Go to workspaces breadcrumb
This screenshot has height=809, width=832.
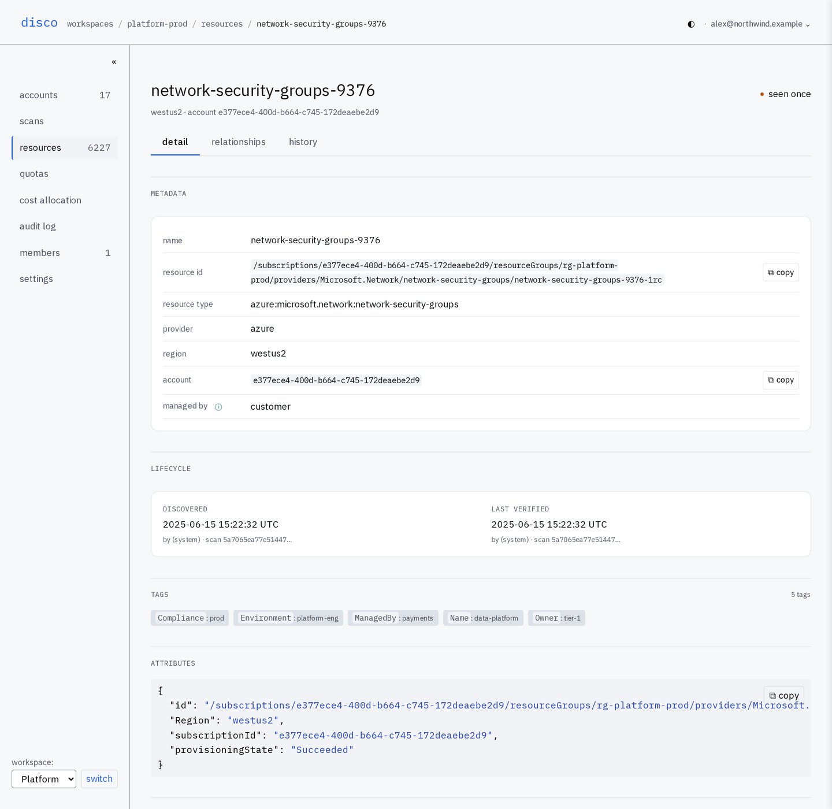90,24
